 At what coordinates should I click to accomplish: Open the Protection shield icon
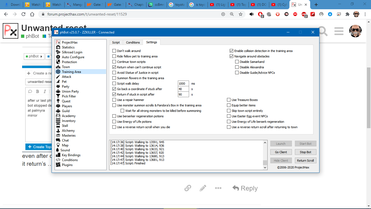pyautogui.click(x=58, y=62)
